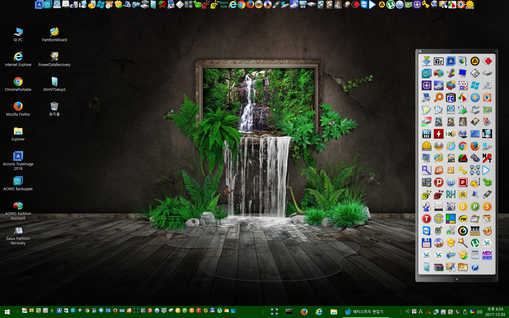The height and width of the screenshot is (318, 509).
Task: Select PartitionWizard desktop shortcut
Action: click(55, 35)
